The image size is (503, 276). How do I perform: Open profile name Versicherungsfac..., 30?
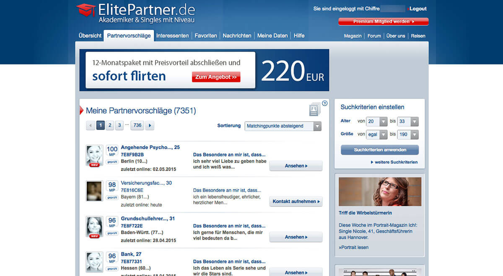[x=146, y=183]
